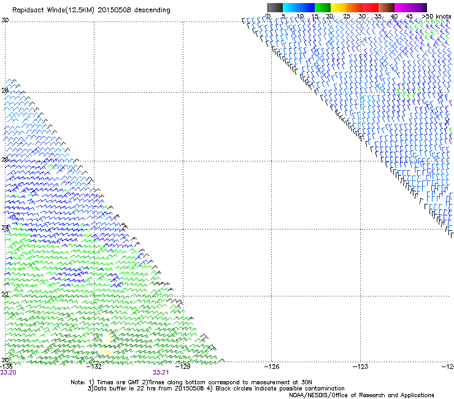Image resolution: width=454 pixels, height=399 pixels.
Task: Click the title 'Rapidscat Winds(12.5KM) 20150508 descending'
Action: tap(91, 10)
